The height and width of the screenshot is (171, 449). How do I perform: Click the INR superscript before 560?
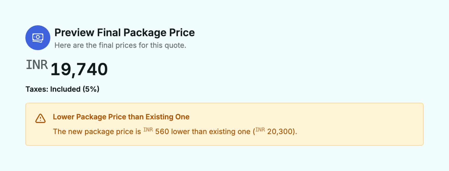tap(148, 129)
